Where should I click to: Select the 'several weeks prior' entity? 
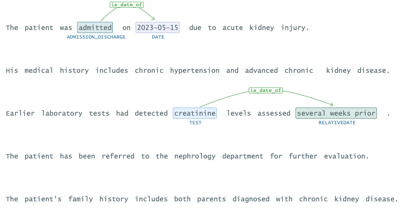pyautogui.click(x=336, y=113)
